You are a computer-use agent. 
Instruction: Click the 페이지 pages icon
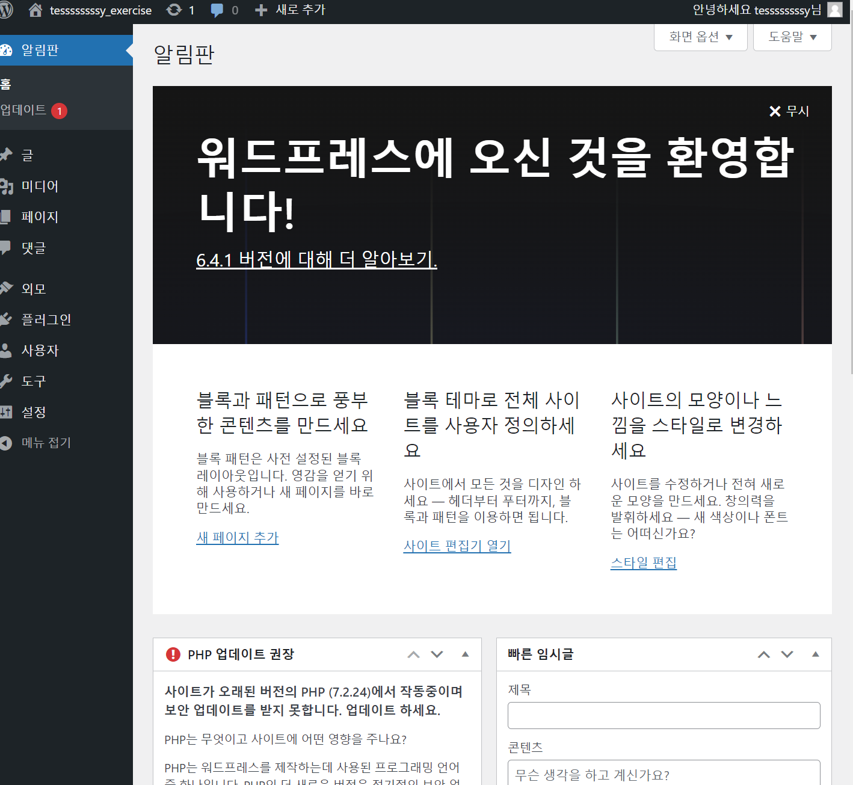click(x=5, y=217)
